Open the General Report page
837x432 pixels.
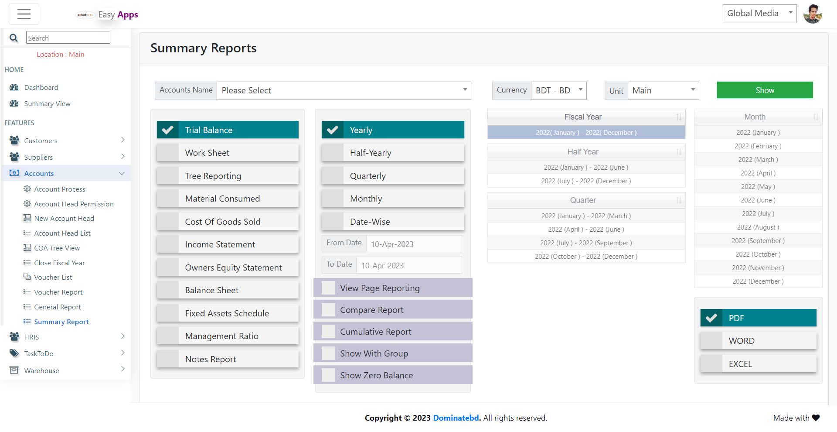pyautogui.click(x=58, y=307)
